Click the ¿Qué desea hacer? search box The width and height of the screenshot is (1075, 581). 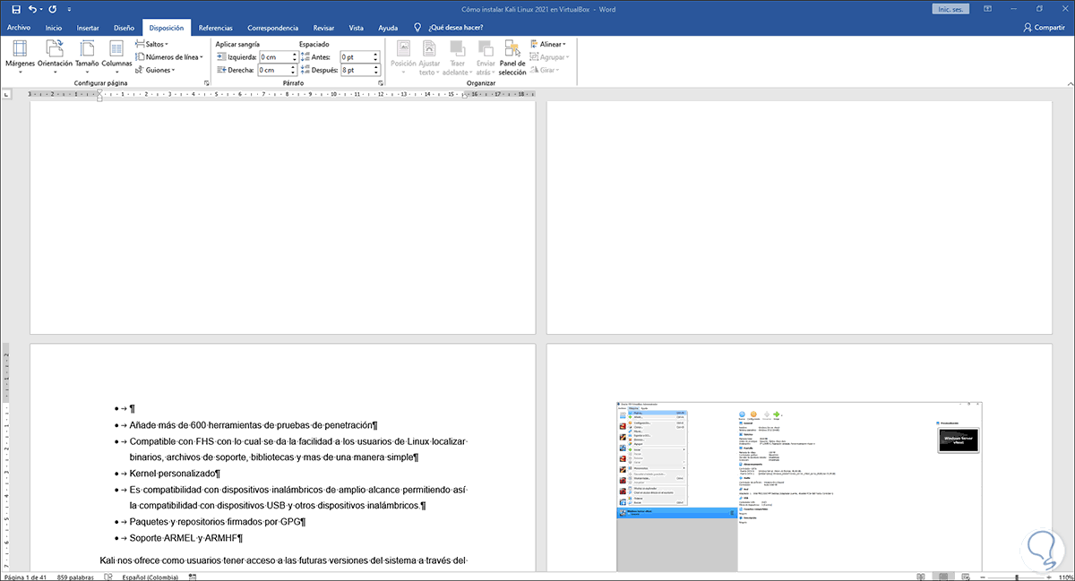click(455, 28)
